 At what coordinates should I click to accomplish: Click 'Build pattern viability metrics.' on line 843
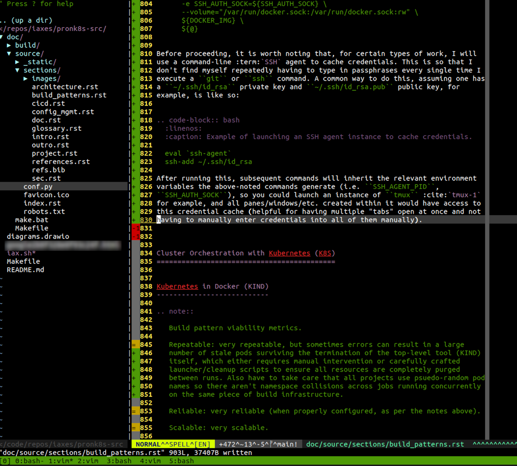coord(235,328)
